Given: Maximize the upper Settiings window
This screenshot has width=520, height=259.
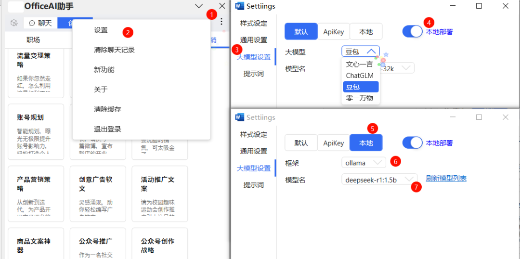Looking at the screenshot, I should (x=479, y=6).
